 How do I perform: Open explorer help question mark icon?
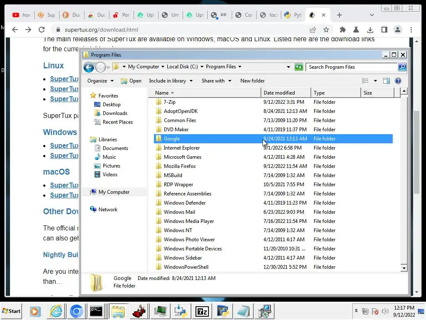[398, 81]
